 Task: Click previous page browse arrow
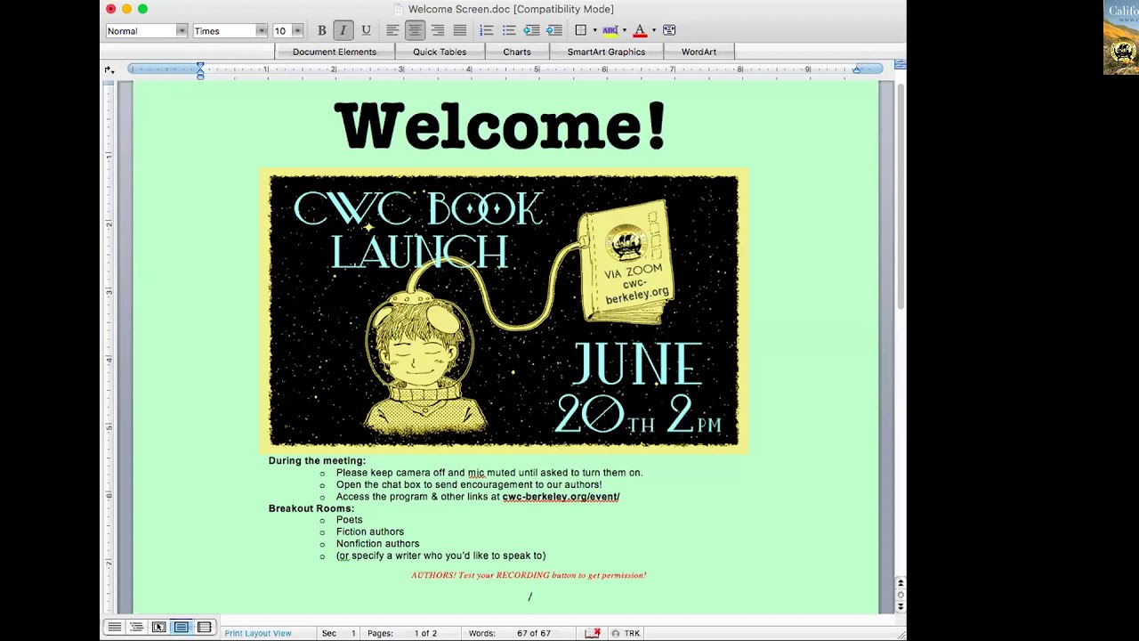pos(901,583)
